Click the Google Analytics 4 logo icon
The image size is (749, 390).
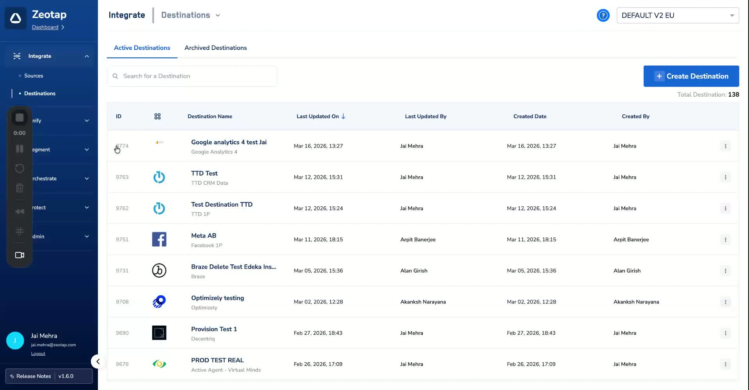[x=159, y=142]
